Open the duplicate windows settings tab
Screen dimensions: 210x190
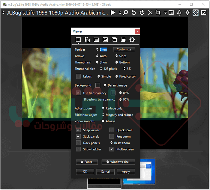point(114,40)
